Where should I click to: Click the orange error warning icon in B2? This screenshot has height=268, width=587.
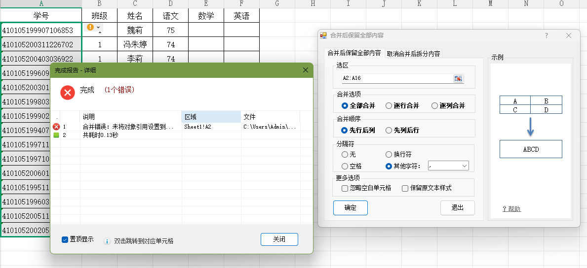pos(90,27)
